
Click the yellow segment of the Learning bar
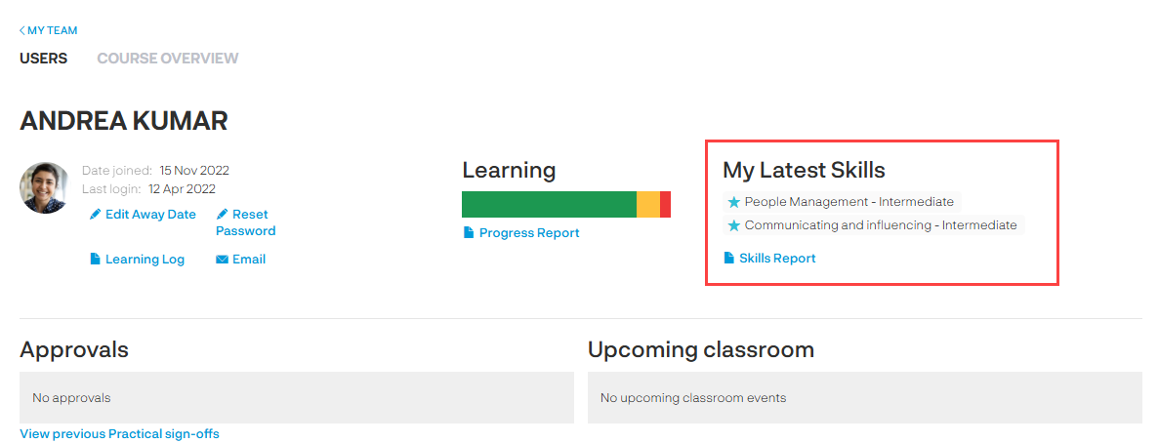(648, 205)
